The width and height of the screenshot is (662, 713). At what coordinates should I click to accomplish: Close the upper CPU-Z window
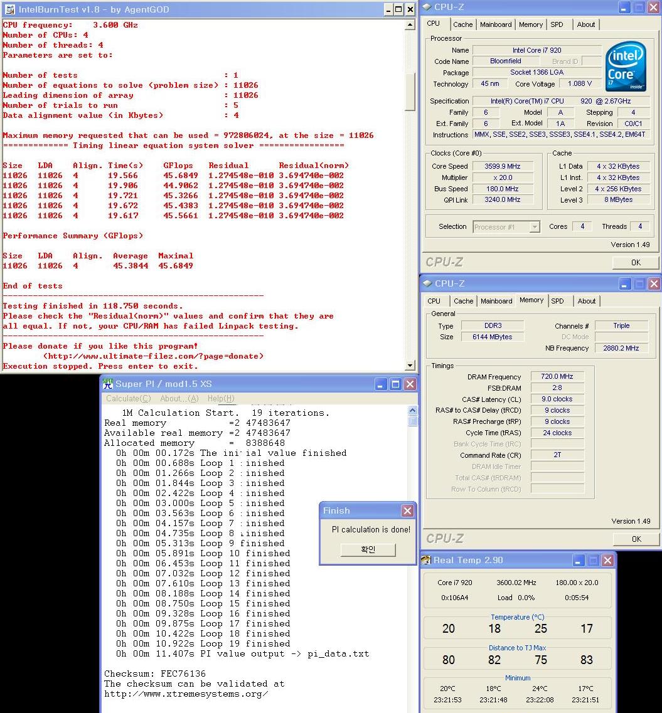pyautogui.click(x=653, y=8)
